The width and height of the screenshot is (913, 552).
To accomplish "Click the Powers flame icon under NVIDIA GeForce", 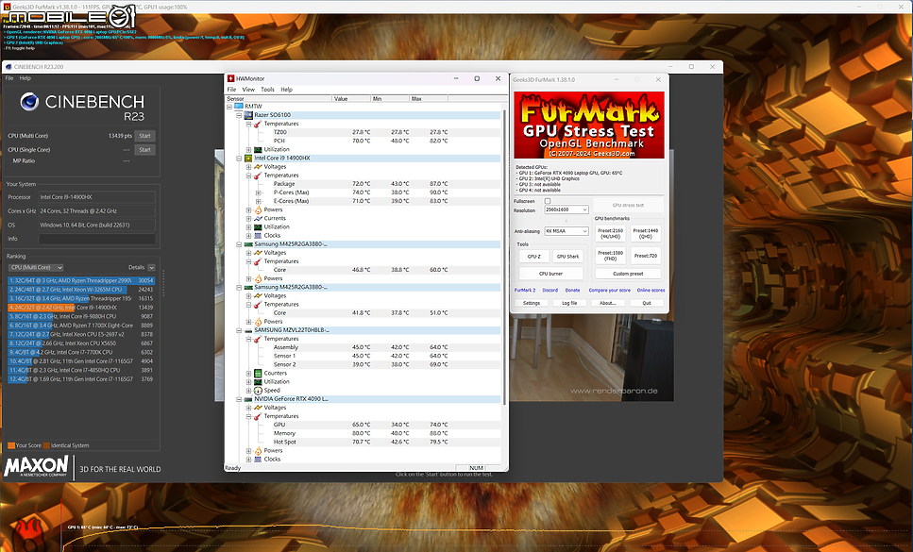I will [x=258, y=451].
